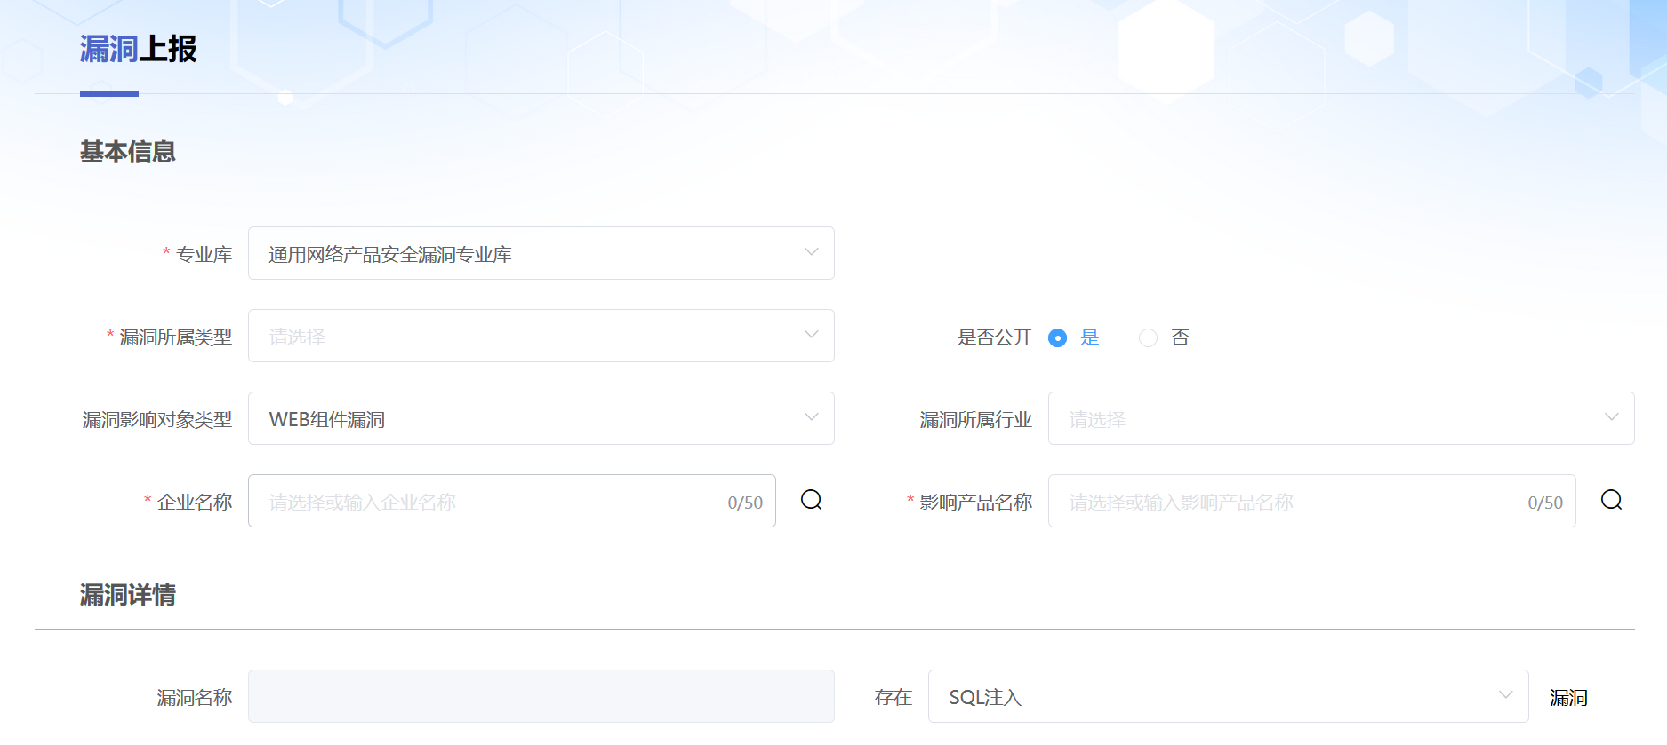Click the 漏洞详情 section heading
The width and height of the screenshot is (1667, 745).
pyautogui.click(x=128, y=595)
